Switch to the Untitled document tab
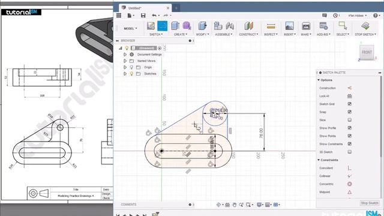The width and height of the screenshot is (384, 216). tap(145, 8)
